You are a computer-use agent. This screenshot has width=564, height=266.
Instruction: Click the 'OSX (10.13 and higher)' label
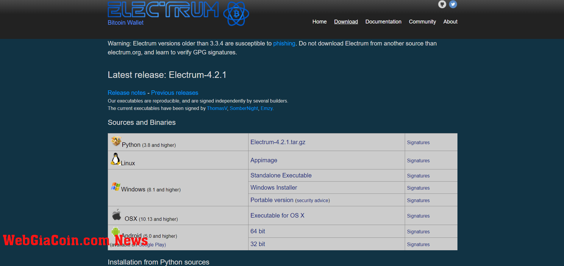pos(151,219)
